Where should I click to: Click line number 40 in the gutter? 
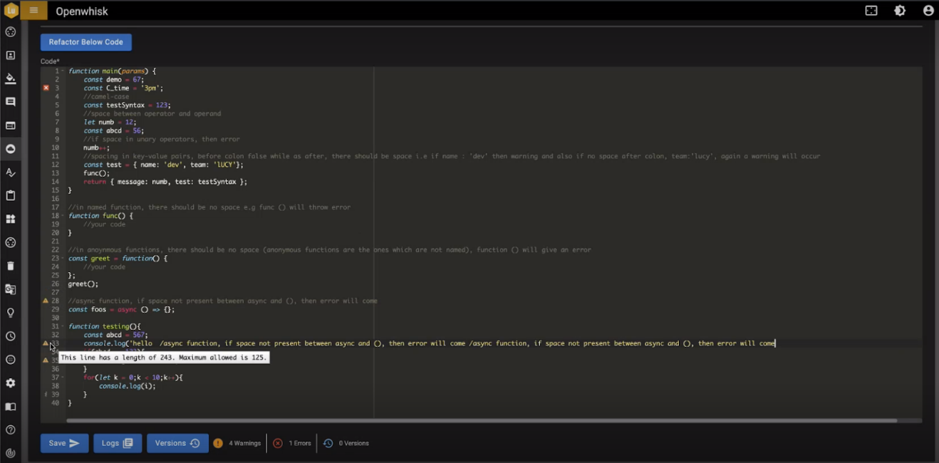tap(55, 403)
